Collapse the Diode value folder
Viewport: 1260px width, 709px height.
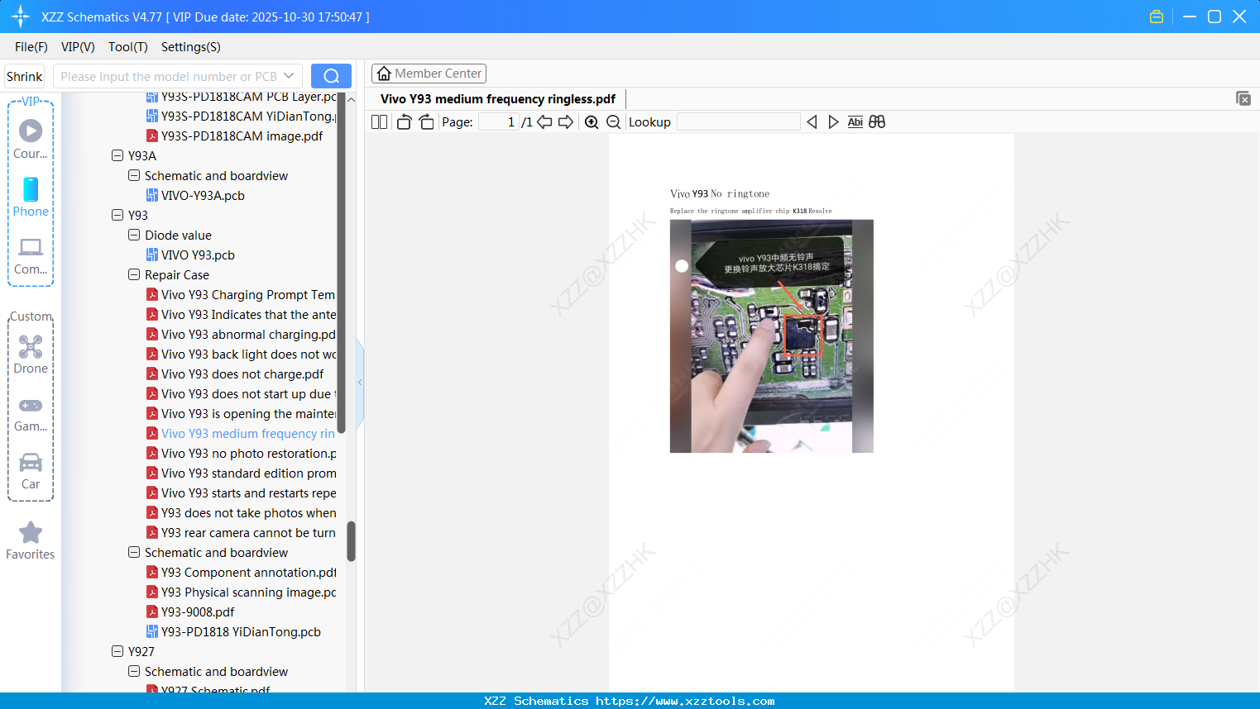point(134,236)
